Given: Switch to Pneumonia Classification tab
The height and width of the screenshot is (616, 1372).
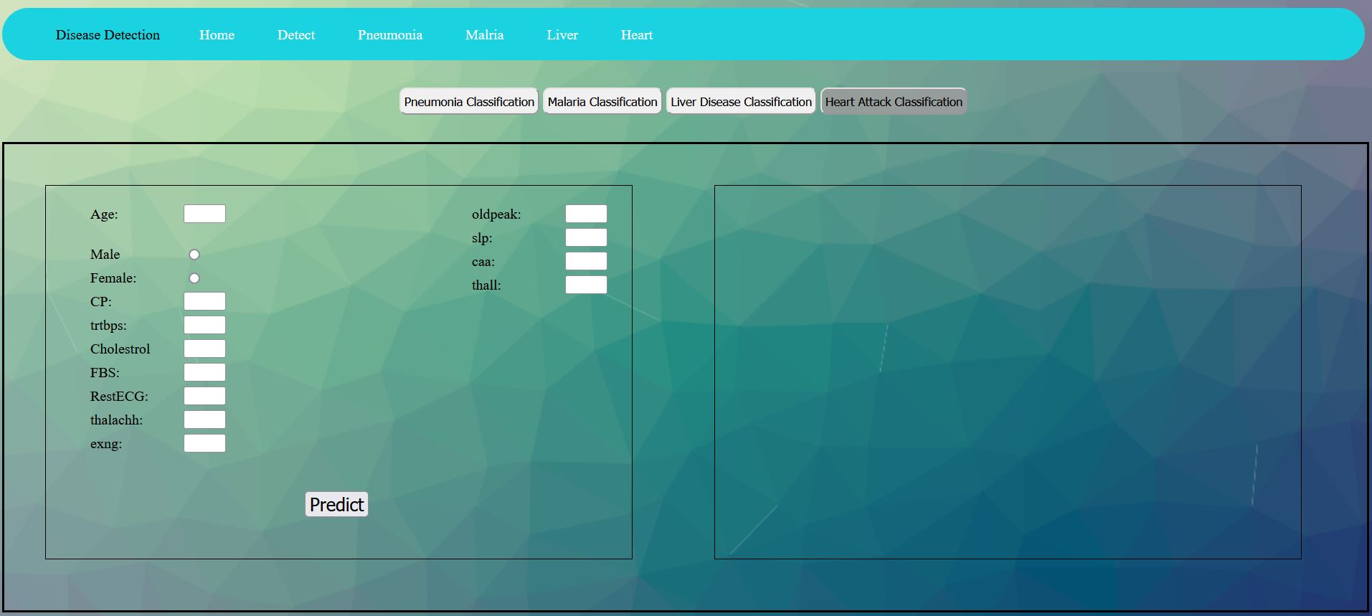Looking at the screenshot, I should coord(469,101).
